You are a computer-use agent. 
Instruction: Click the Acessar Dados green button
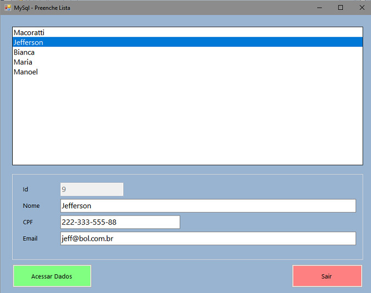(52, 276)
